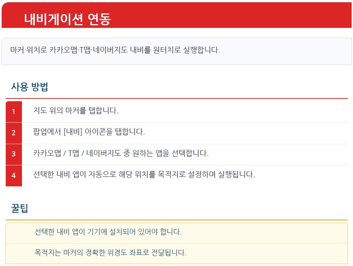Click the step 1 number badge

click(x=14, y=111)
